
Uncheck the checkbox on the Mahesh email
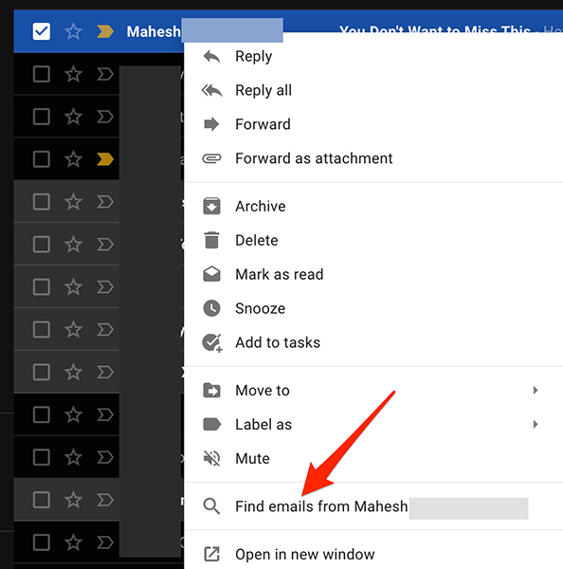[x=42, y=31]
